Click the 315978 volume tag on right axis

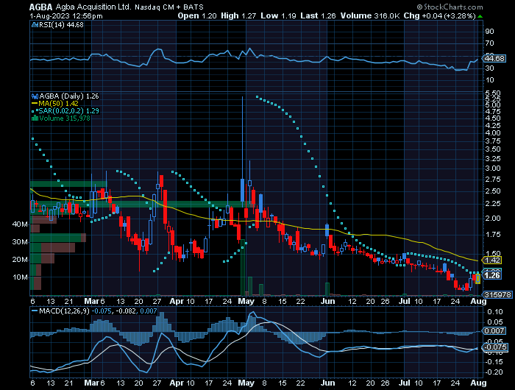point(498,295)
